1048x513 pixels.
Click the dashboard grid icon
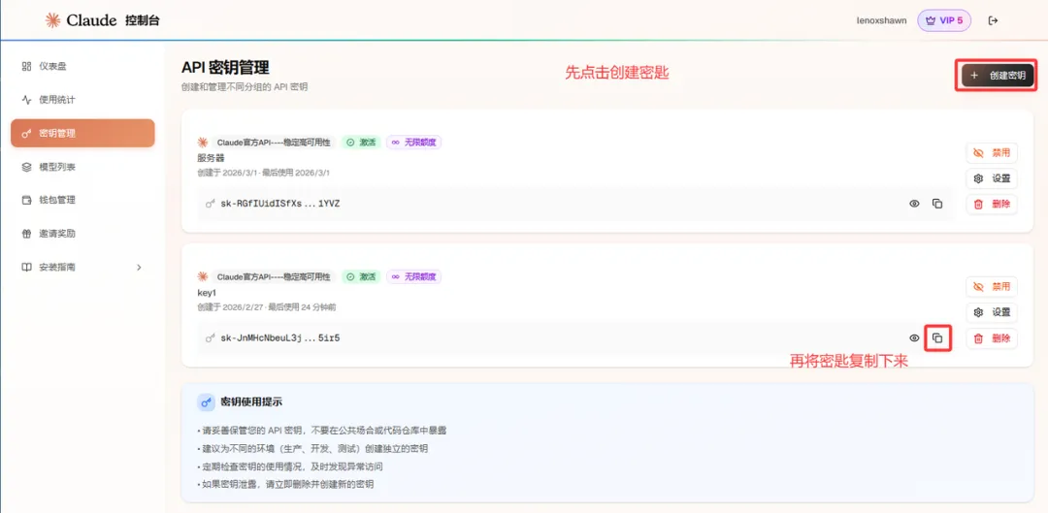(x=27, y=66)
